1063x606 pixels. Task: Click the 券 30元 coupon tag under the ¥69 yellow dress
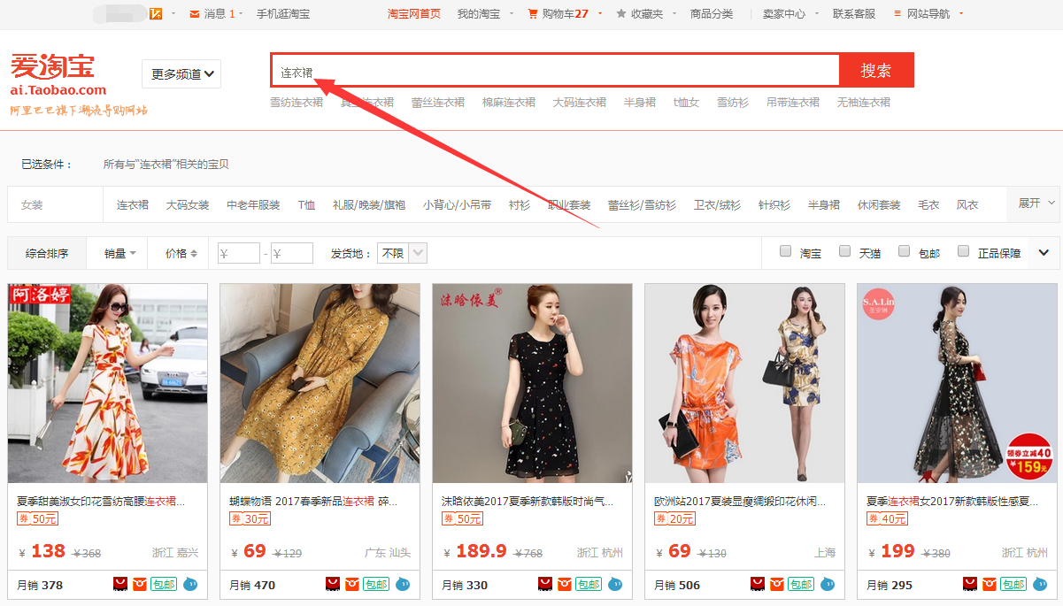(250, 518)
